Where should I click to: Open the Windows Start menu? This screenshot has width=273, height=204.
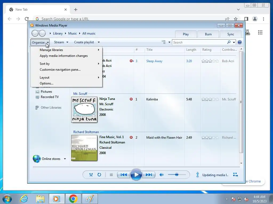pos(7,198)
